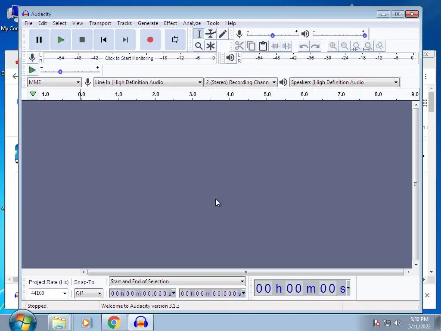Open the Effect menu
This screenshot has height=331, width=441.
point(171,23)
